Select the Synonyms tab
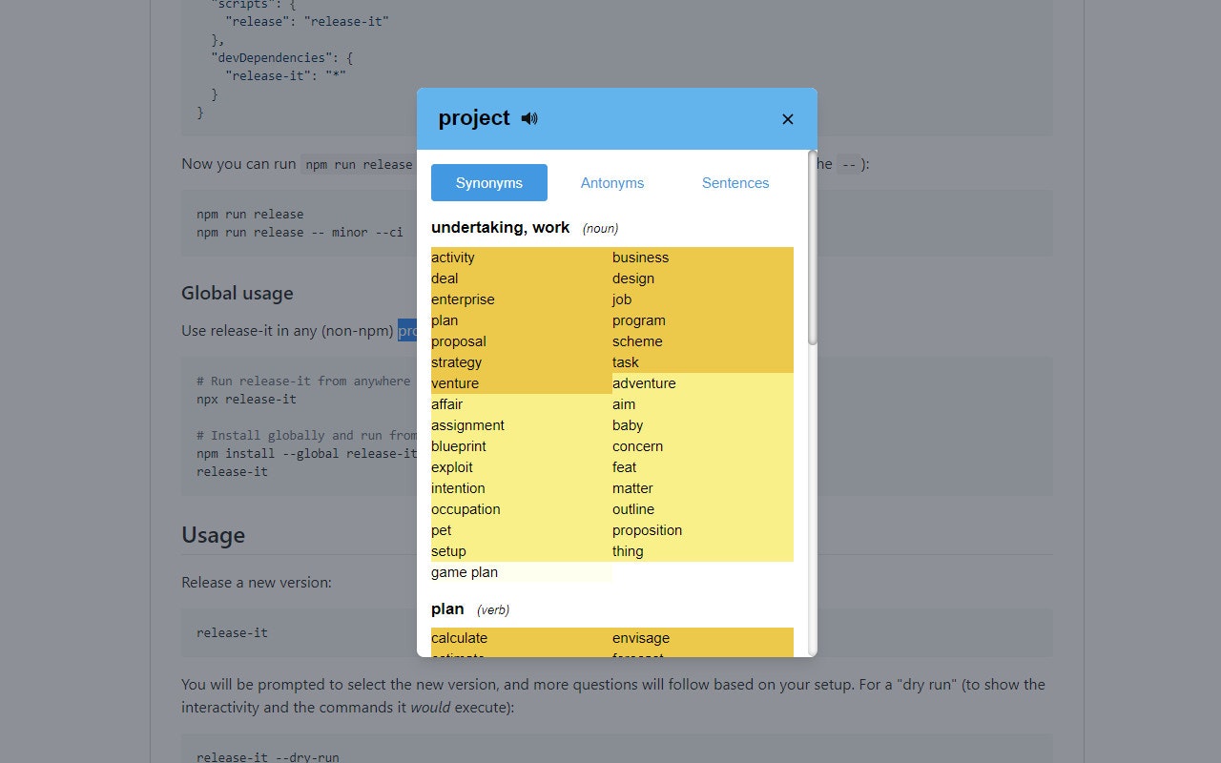The height and width of the screenshot is (763, 1221). pyautogui.click(x=489, y=183)
